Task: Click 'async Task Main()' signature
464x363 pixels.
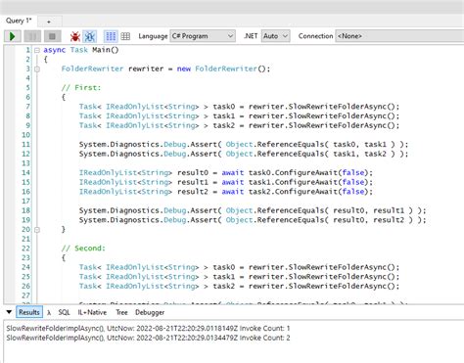Action: 81,50
